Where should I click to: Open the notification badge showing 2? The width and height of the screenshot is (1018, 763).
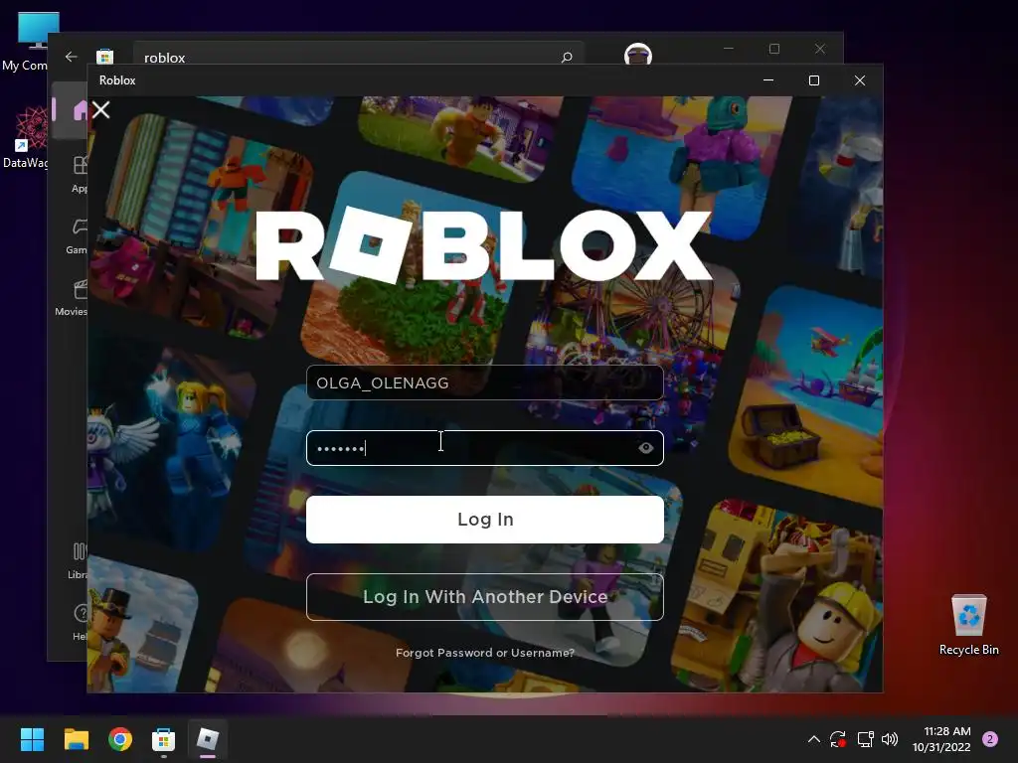click(x=990, y=739)
